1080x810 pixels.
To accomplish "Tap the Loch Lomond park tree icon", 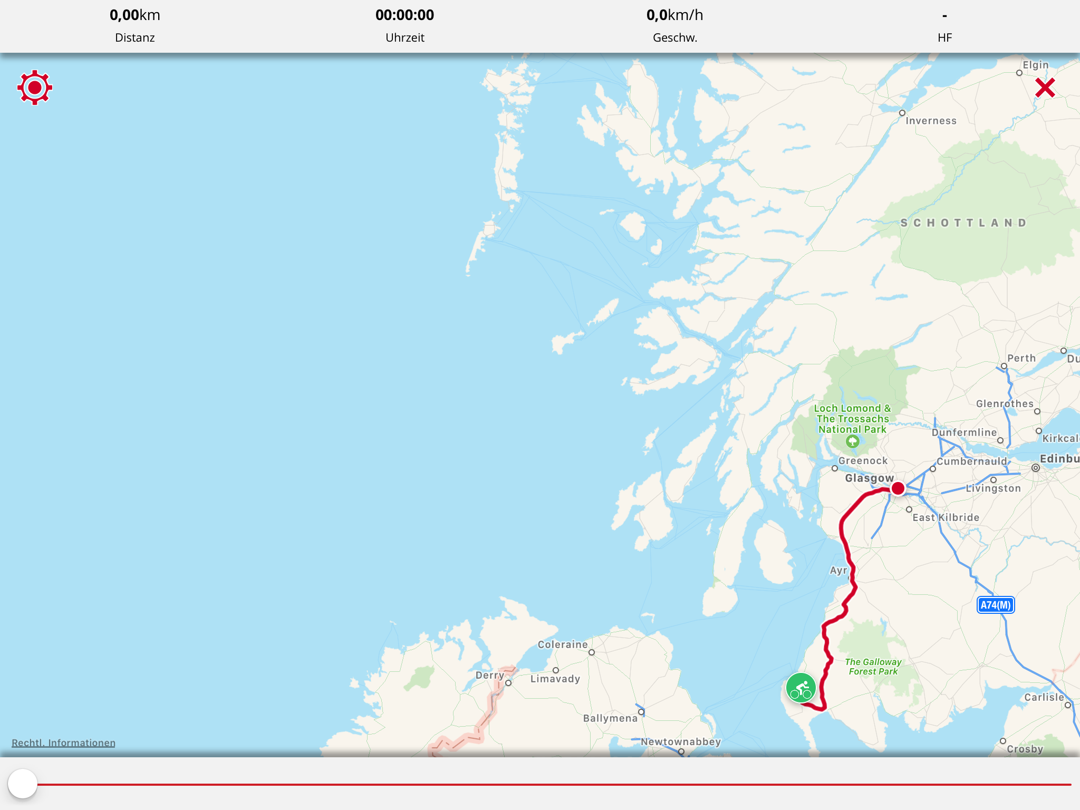I will pyautogui.click(x=852, y=441).
